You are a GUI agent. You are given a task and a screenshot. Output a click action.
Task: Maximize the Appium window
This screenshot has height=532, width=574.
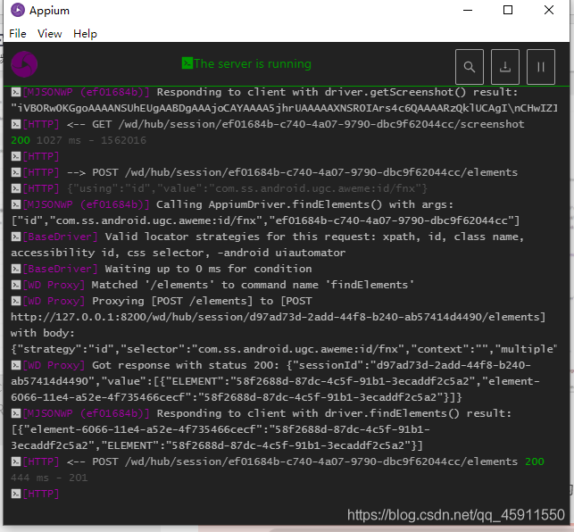508,10
